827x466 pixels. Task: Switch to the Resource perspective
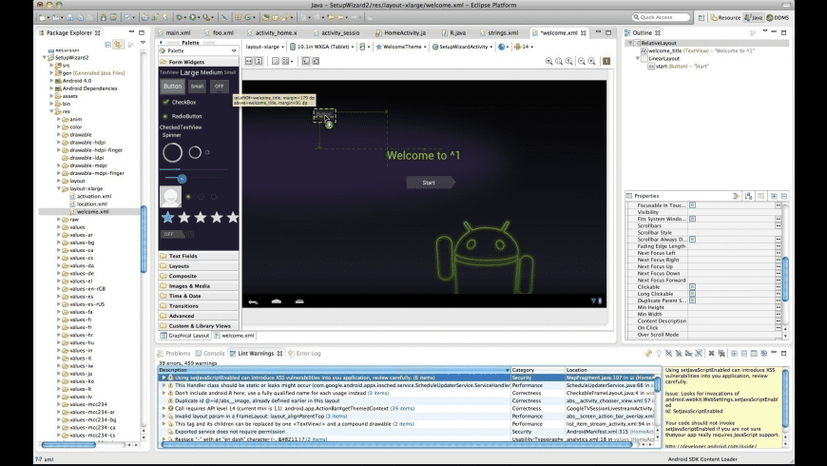(x=726, y=17)
